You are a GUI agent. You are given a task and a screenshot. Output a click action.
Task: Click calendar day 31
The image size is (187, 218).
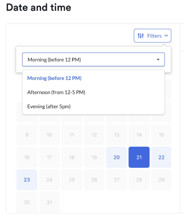coord(49,202)
